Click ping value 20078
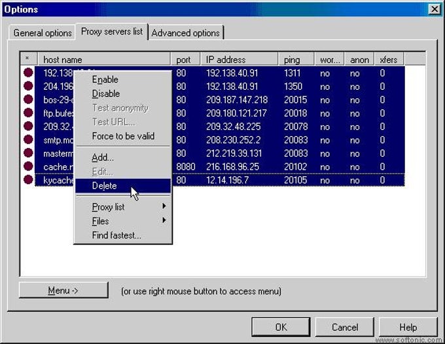The image size is (445, 344). coord(296,126)
